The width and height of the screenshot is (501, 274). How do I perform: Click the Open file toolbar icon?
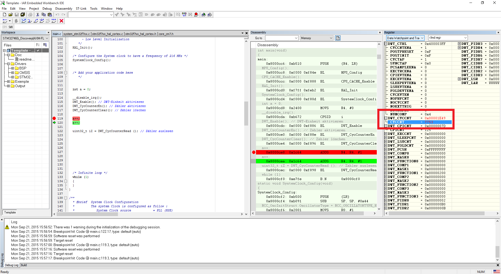tap(10, 15)
